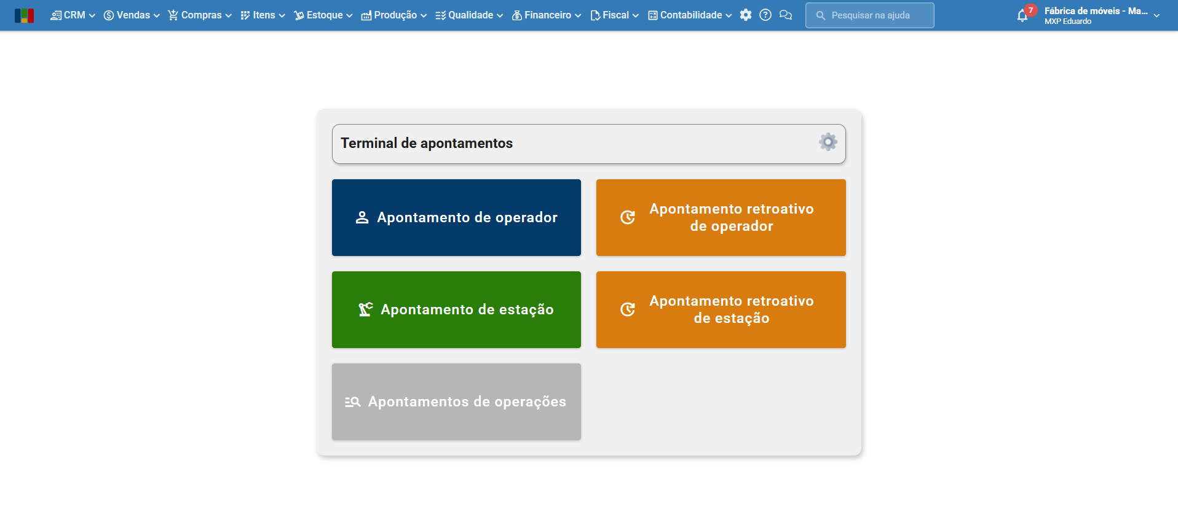Click Apontamento de operador button
Viewport: 1178px width, 531px height.
[x=456, y=217]
